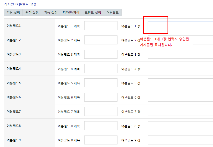Click the bold 여분필드1 row label
The height and width of the screenshot is (147, 213).
[x=14, y=26]
